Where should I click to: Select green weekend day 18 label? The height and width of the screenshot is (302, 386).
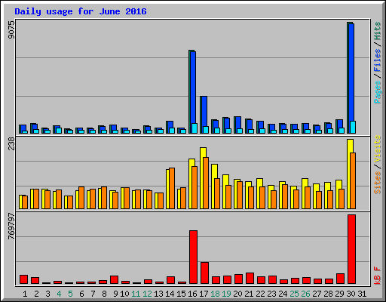click(x=215, y=294)
